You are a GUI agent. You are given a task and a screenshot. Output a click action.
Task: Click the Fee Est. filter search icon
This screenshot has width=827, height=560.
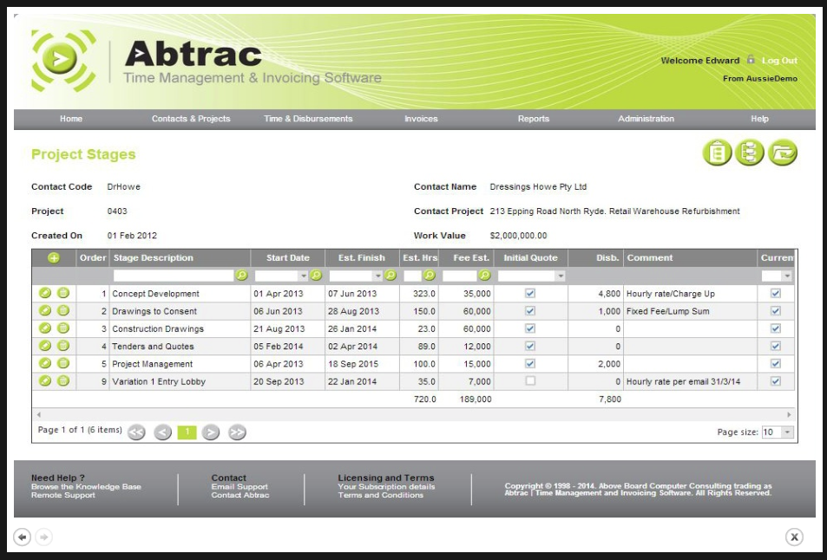(484, 276)
